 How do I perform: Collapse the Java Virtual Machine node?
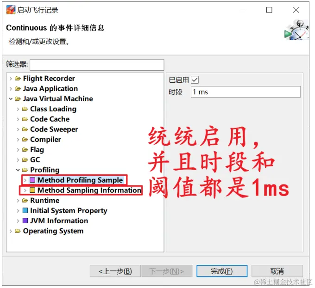click(x=11, y=99)
